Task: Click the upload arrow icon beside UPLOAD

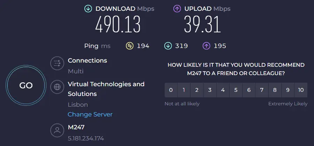Action: pos(177,9)
